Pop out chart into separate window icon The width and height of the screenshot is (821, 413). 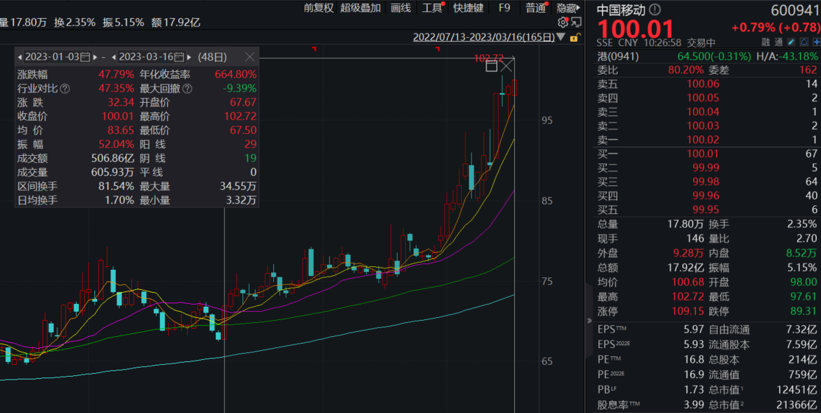[x=576, y=22]
